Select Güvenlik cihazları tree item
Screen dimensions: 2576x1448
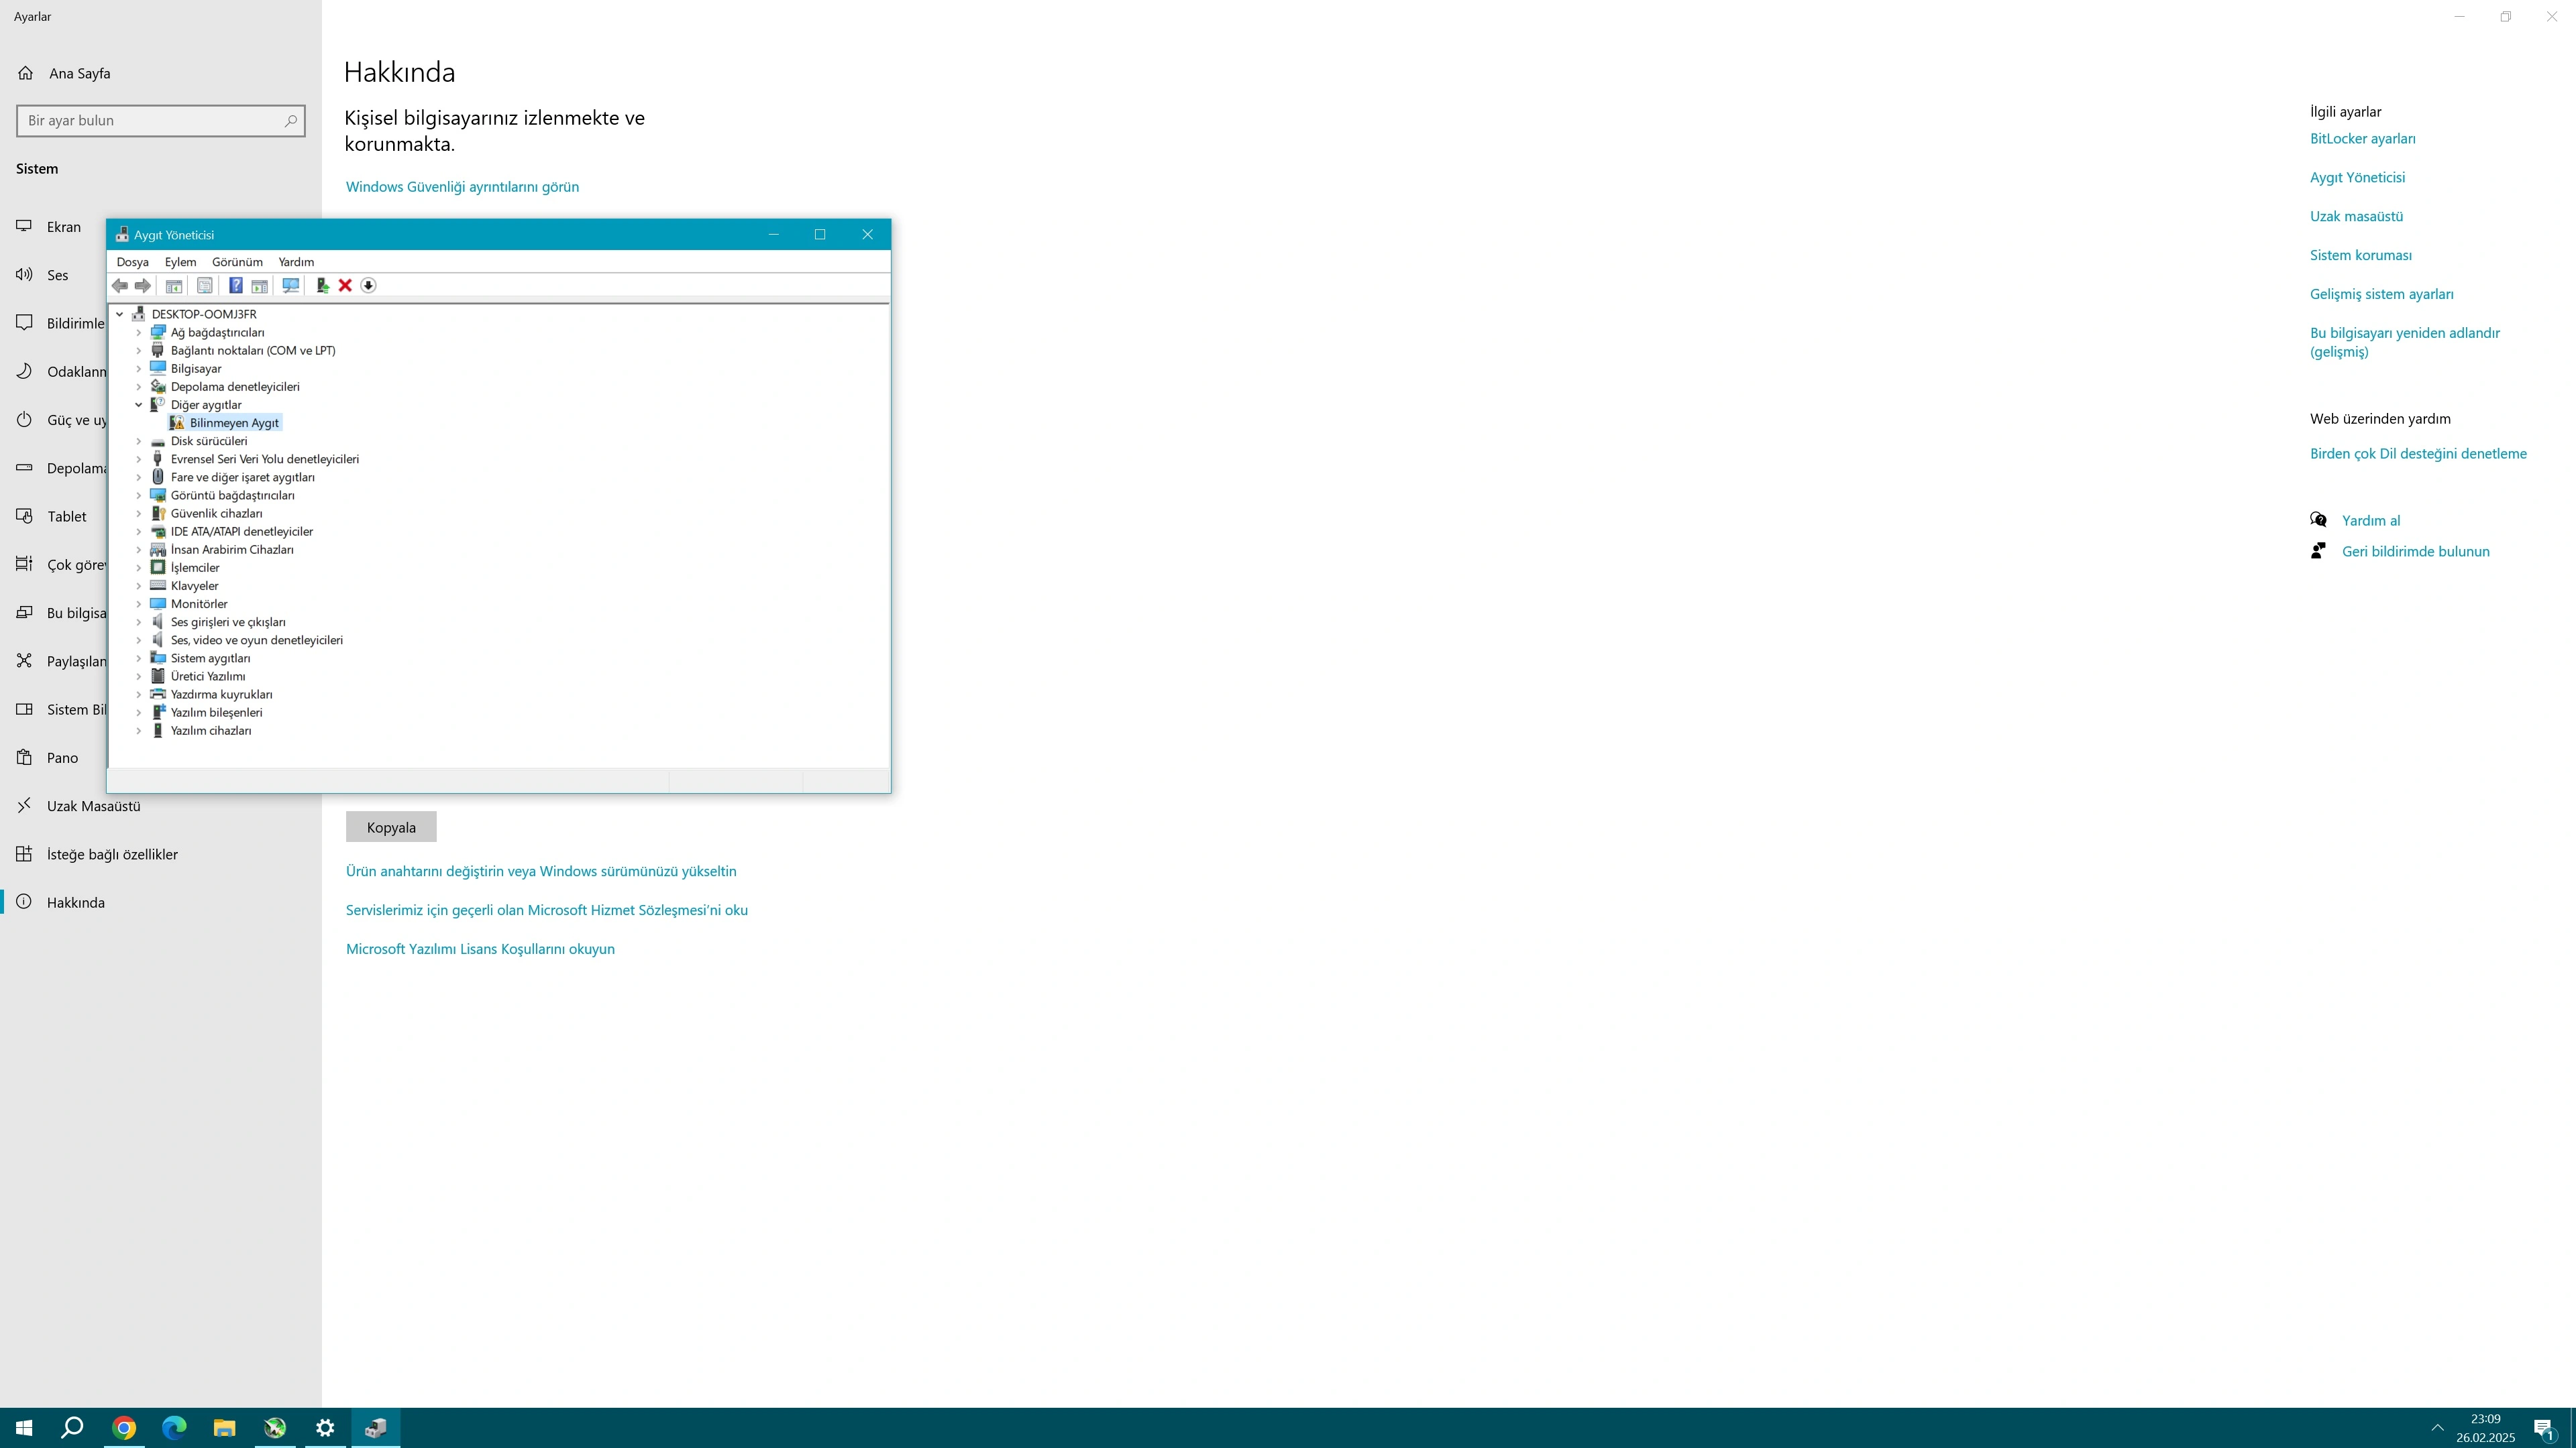217,513
